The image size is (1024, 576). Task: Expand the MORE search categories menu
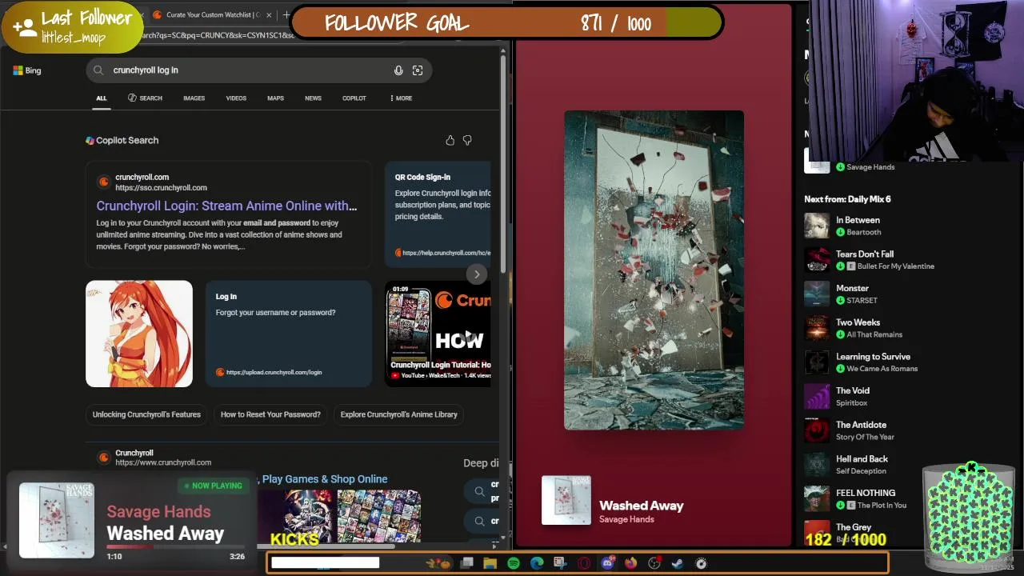401,98
